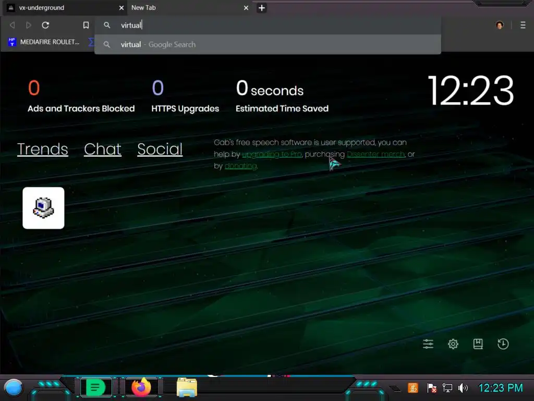
Task: Open settings via the gear icon
Action: pyautogui.click(x=453, y=344)
